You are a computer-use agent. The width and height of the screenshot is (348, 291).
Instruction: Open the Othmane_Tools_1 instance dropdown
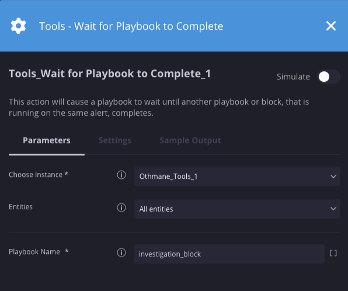pos(237,176)
